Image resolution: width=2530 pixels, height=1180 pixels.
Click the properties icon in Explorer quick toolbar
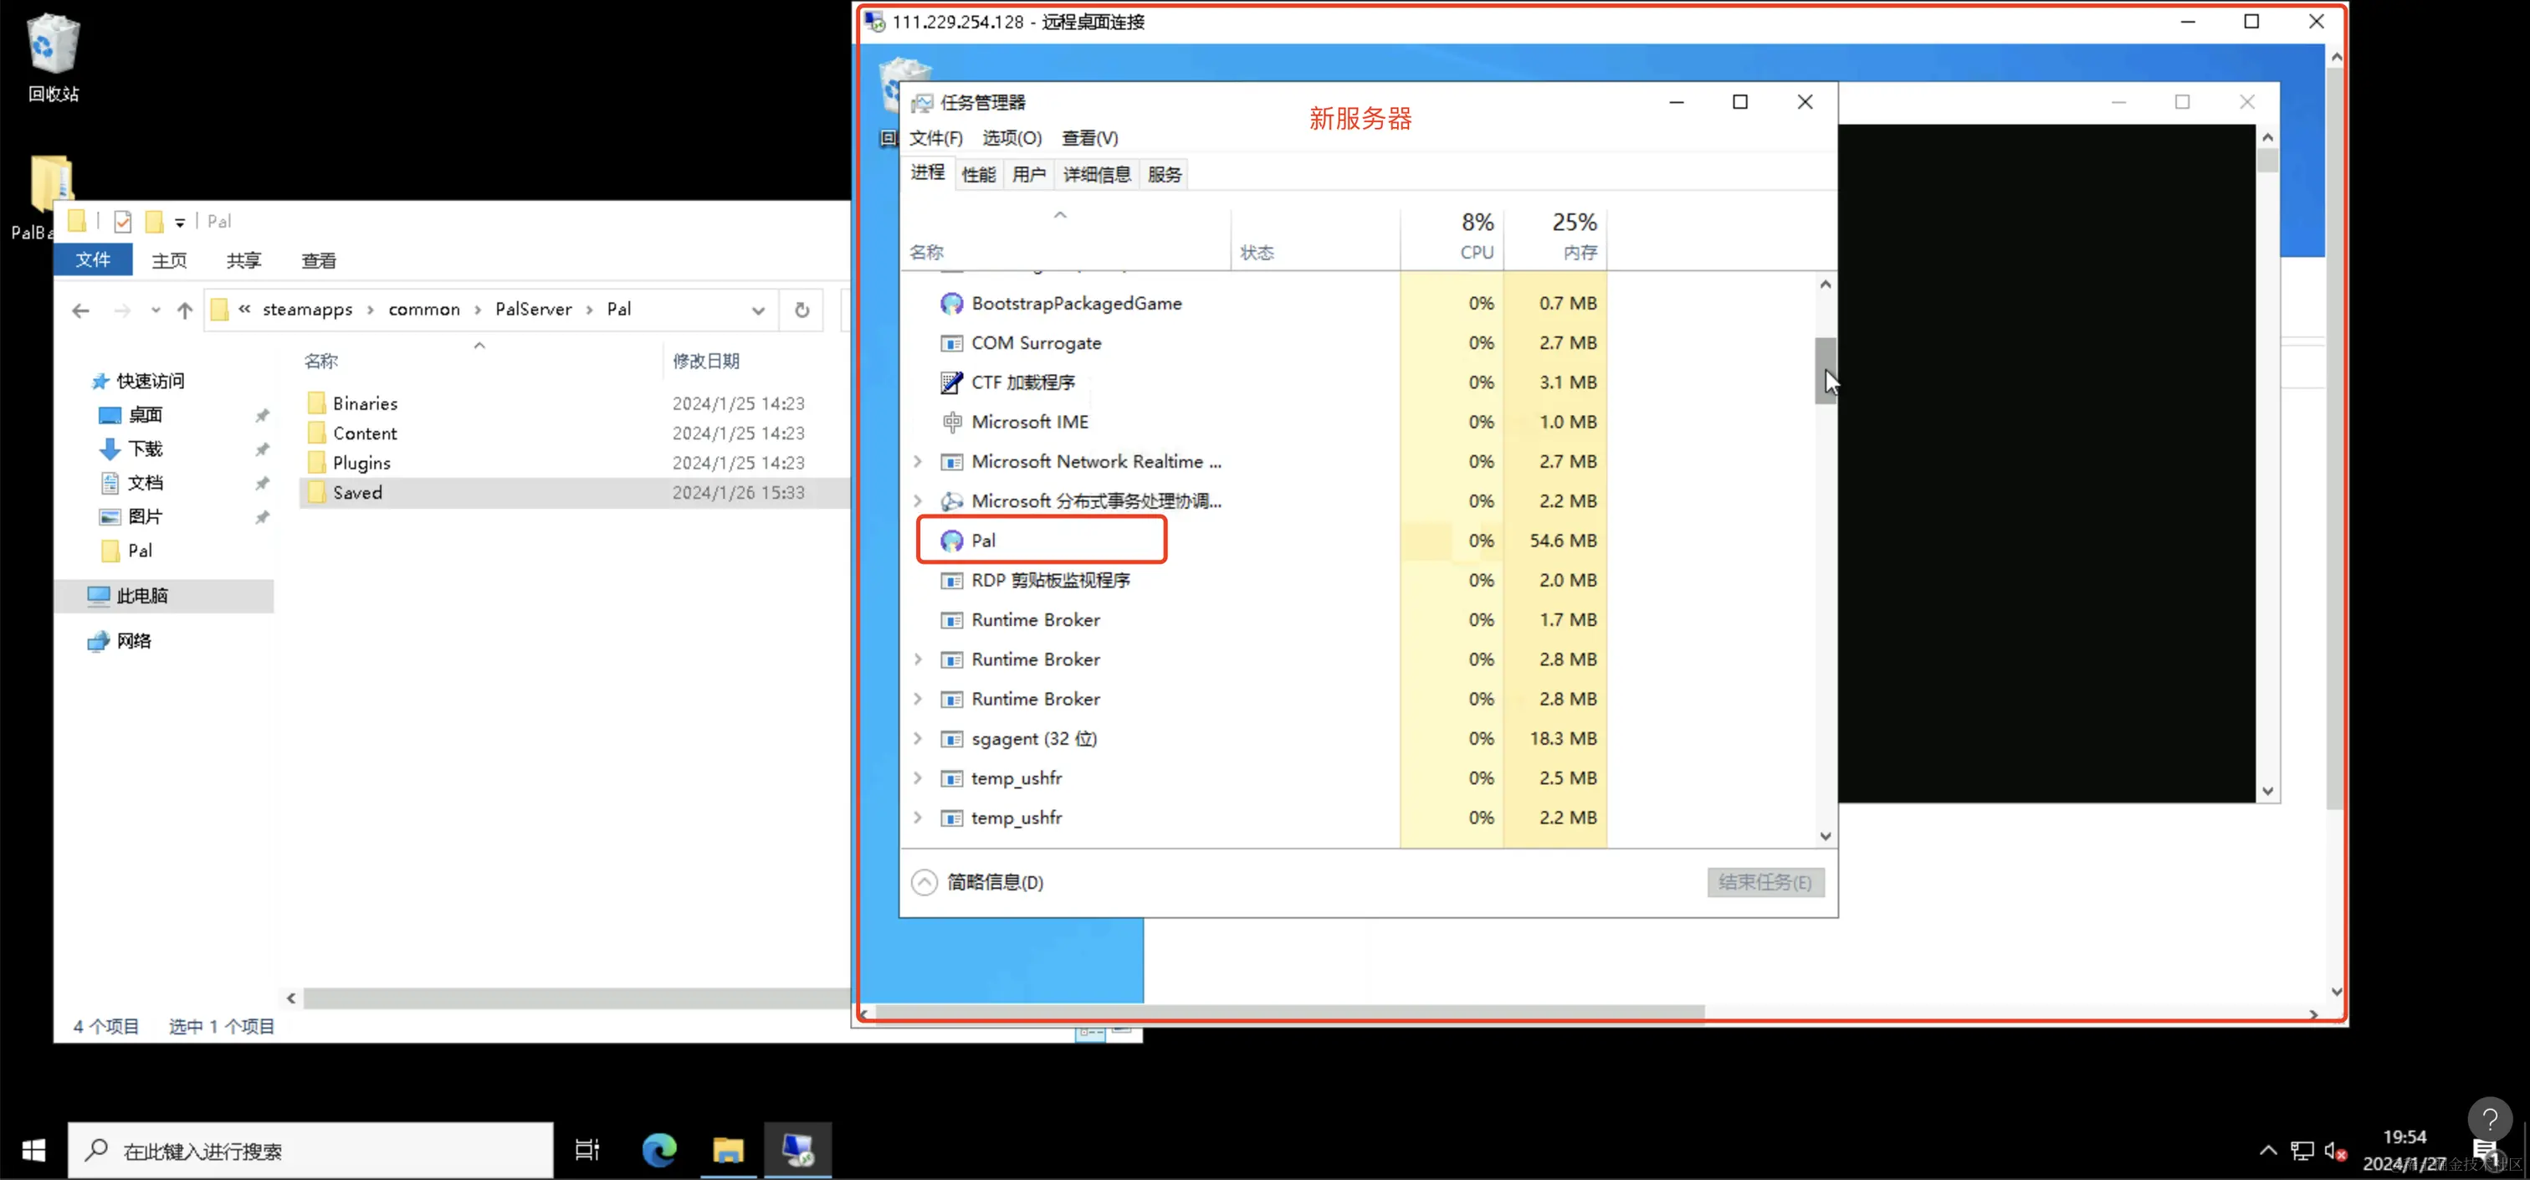click(x=123, y=222)
